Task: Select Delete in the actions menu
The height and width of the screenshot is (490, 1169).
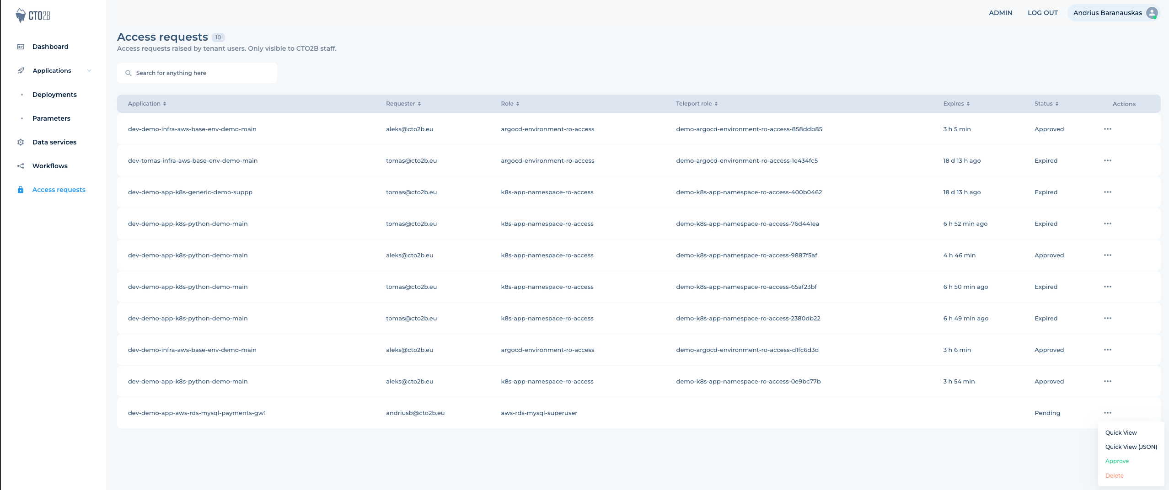Action: (1114, 475)
